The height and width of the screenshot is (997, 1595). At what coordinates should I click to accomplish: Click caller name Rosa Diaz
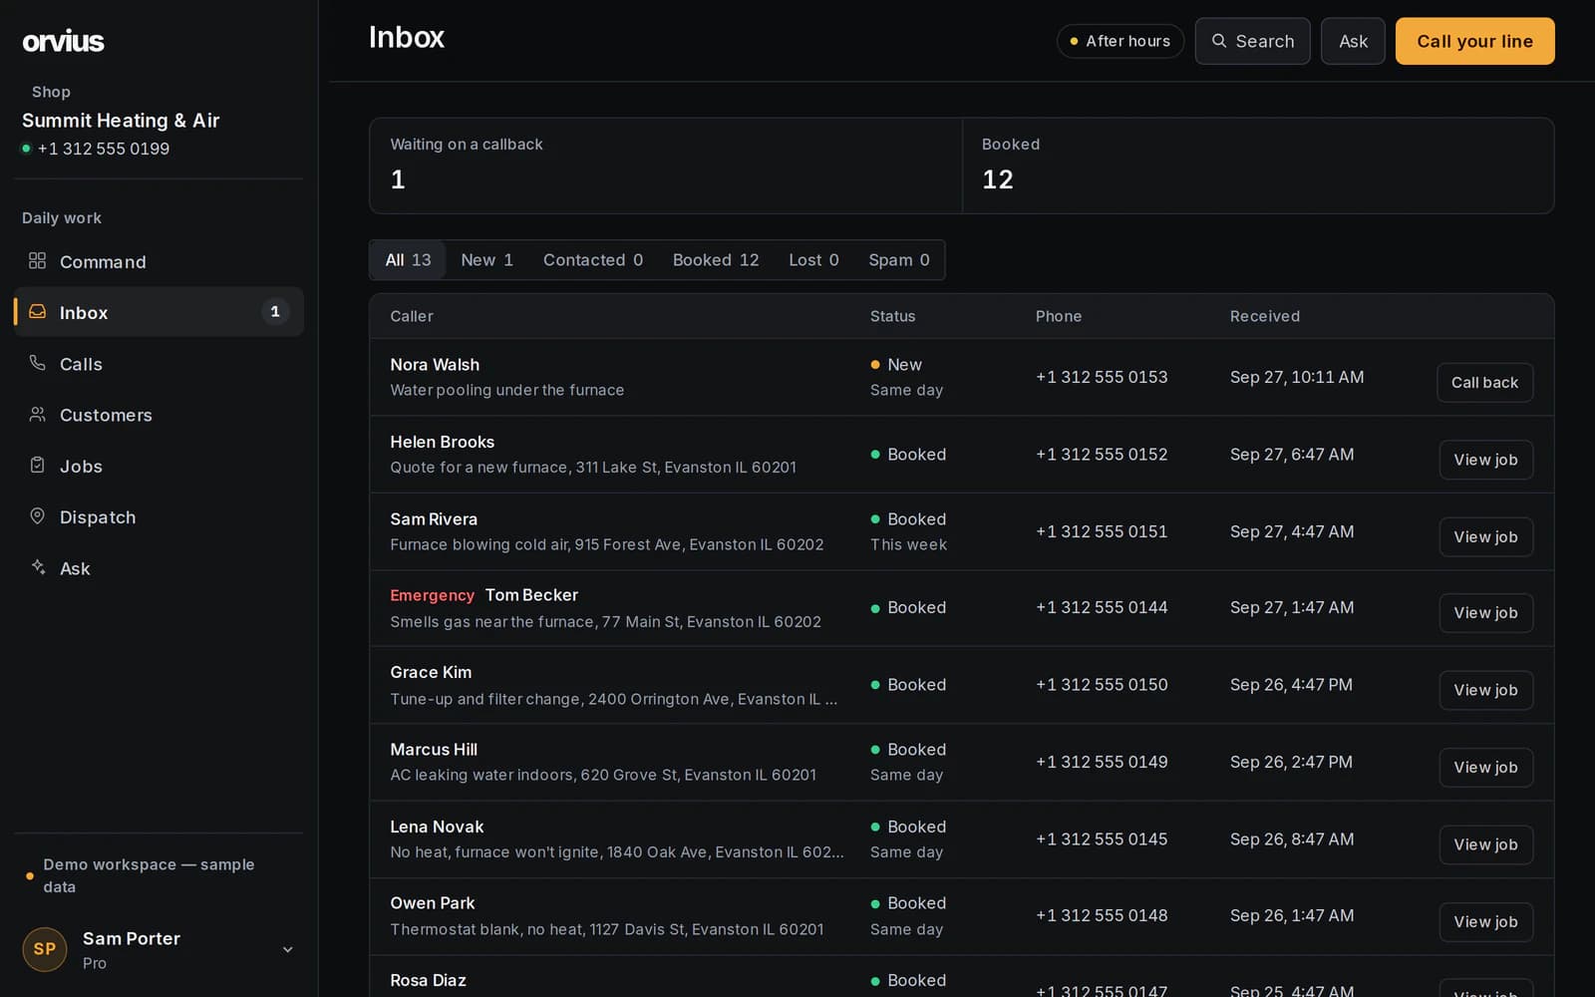(x=428, y=980)
